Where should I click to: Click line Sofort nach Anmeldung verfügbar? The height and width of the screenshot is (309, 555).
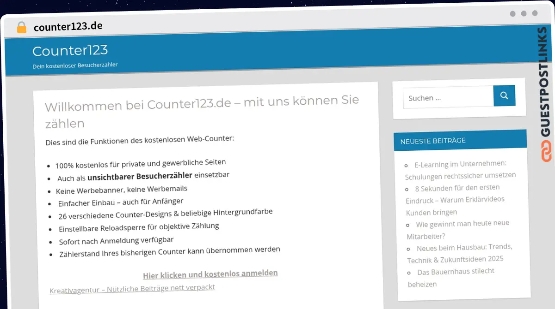pos(116,241)
